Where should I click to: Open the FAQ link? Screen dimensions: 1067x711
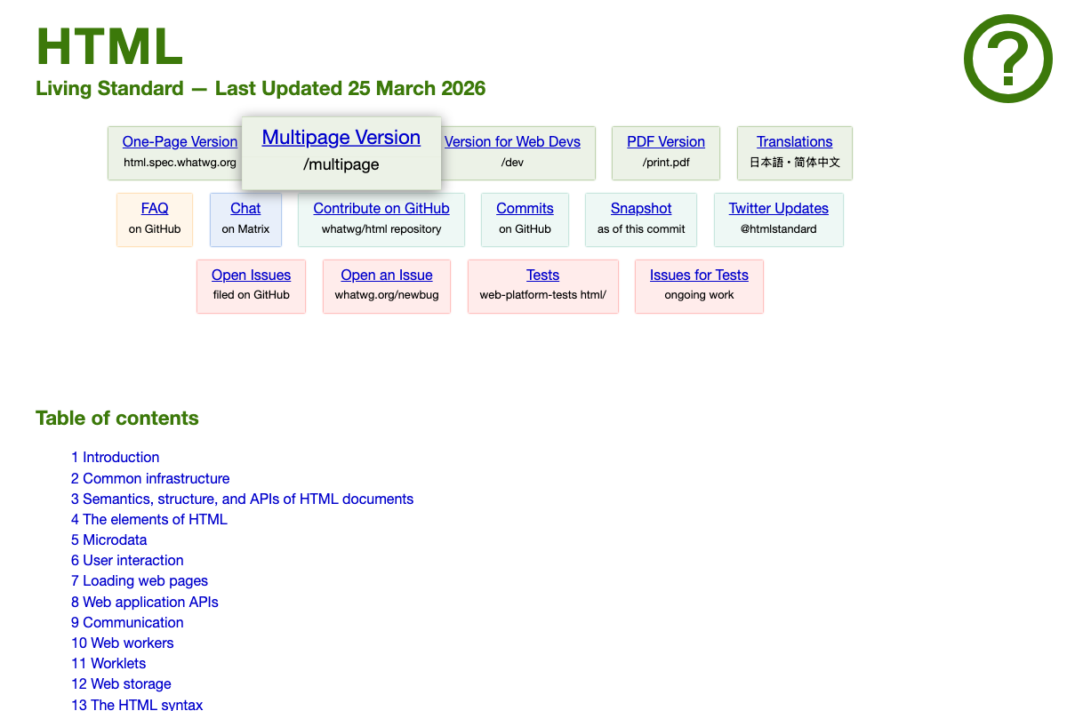155,208
